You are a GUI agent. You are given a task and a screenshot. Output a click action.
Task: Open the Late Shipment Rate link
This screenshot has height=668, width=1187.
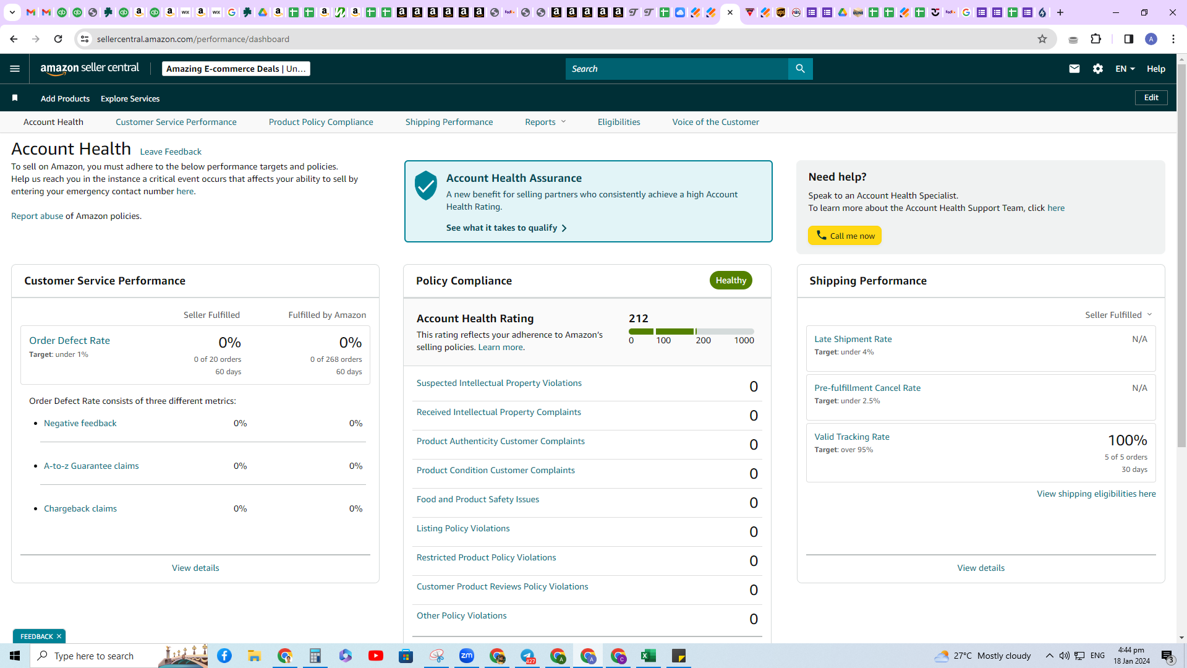tap(853, 339)
